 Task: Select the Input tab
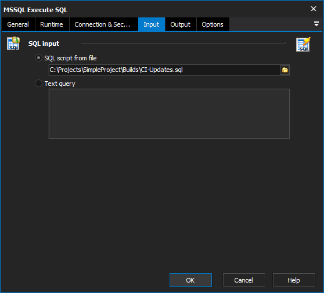tap(152, 24)
